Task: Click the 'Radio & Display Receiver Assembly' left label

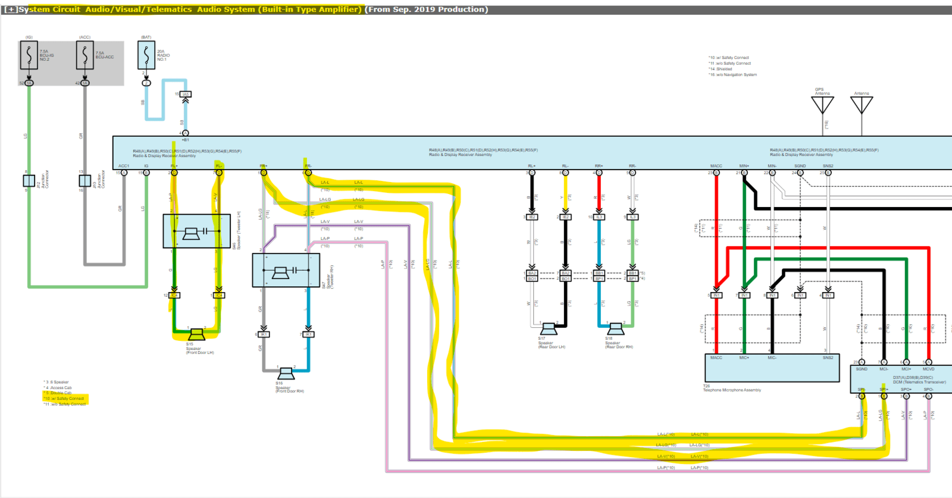Action: click(164, 156)
